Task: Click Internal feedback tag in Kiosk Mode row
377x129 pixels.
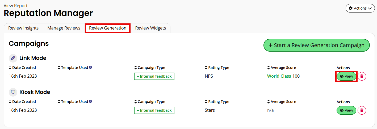Action: (x=154, y=110)
